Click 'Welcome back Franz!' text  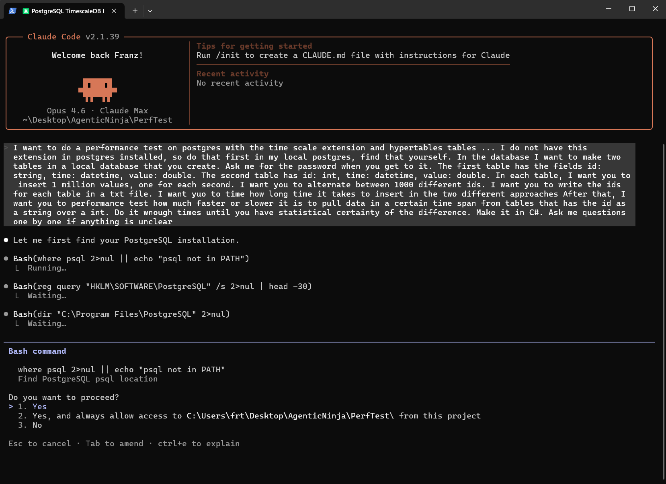pyautogui.click(x=98, y=55)
